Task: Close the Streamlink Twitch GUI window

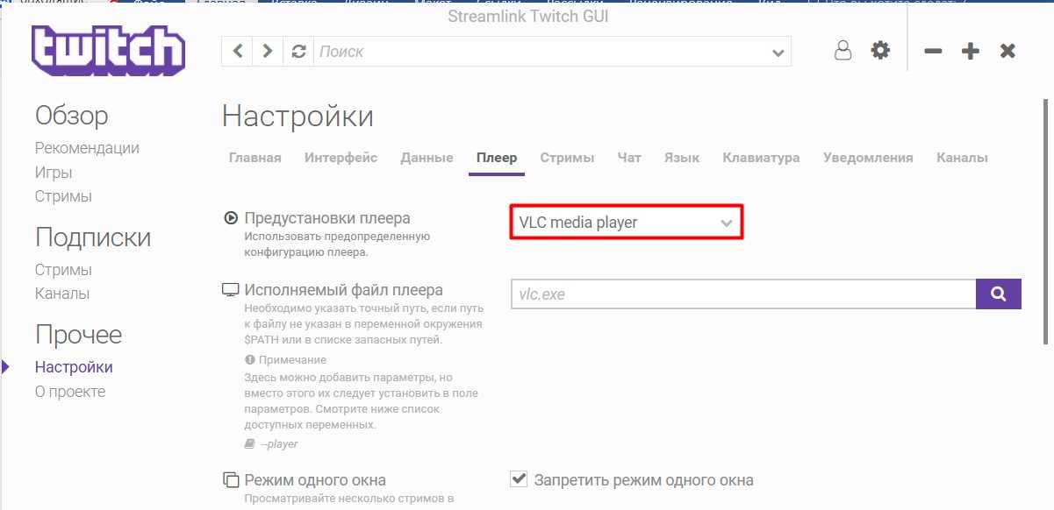Action: click(1007, 51)
